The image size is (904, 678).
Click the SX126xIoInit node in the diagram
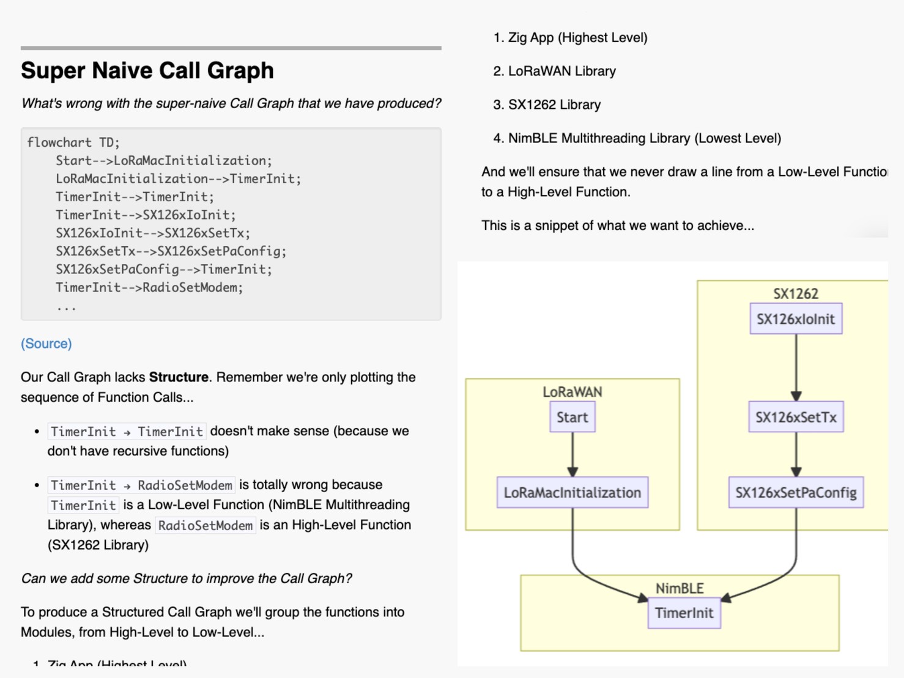point(795,319)
